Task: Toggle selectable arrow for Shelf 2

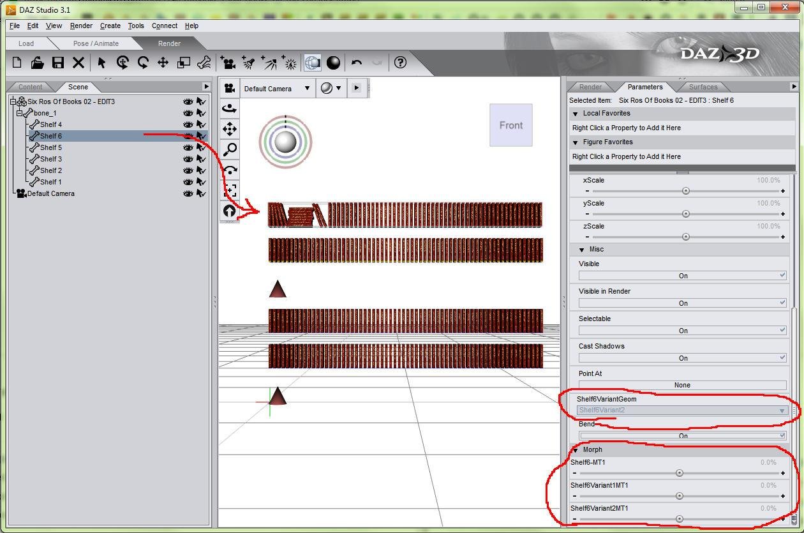Action: [x=201, y=170]
